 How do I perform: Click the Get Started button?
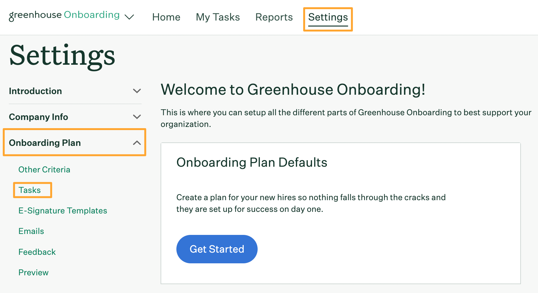[x=217, y=249]
